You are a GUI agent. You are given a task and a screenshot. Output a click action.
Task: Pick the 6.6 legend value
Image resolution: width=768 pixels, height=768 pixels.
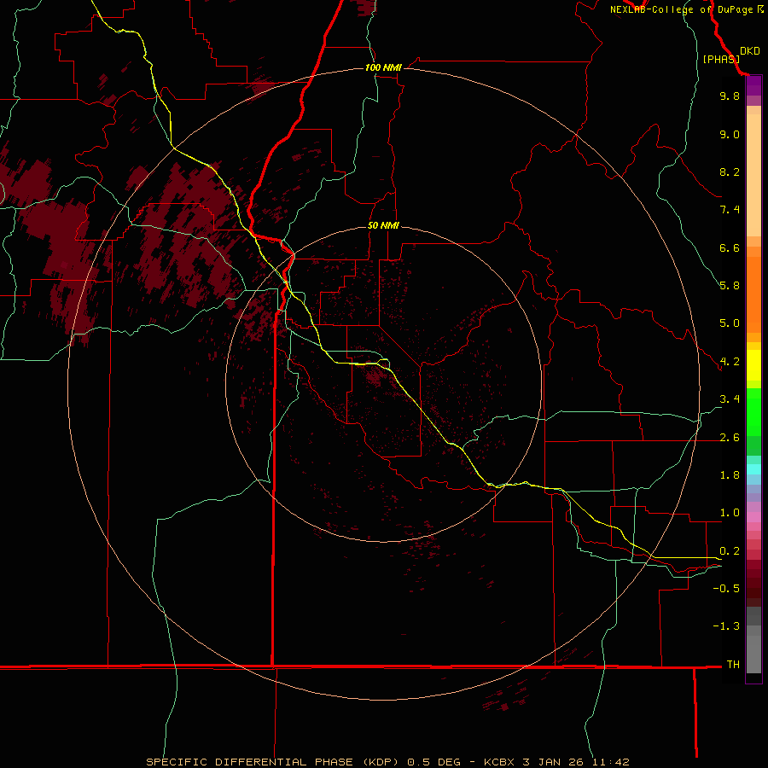730,247
